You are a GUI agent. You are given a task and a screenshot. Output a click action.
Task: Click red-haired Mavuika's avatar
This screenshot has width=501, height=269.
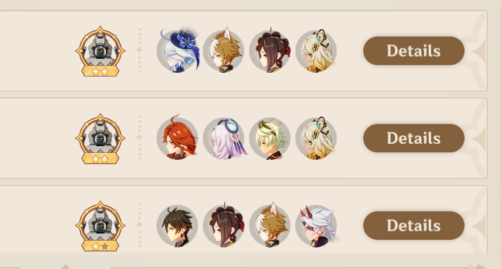tap(177, 138)
